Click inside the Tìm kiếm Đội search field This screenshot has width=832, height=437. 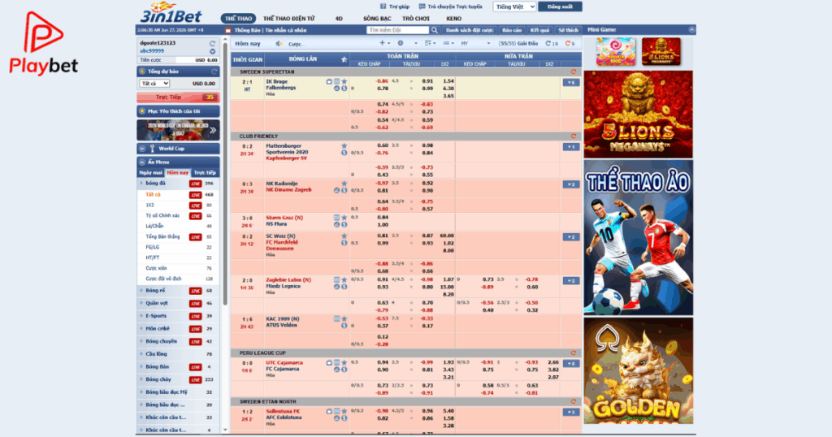(398, 30)
